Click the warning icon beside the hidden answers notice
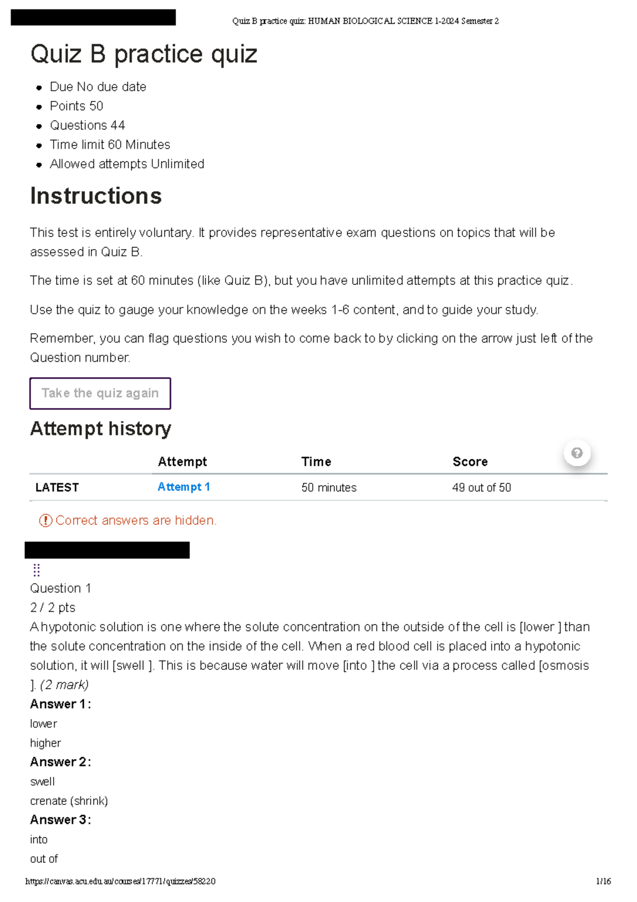This screenshot has width=637, height=902. [x=45, y=521]
